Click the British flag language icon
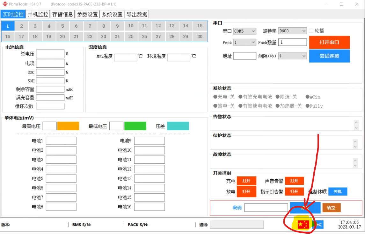 tap(318, 224)
